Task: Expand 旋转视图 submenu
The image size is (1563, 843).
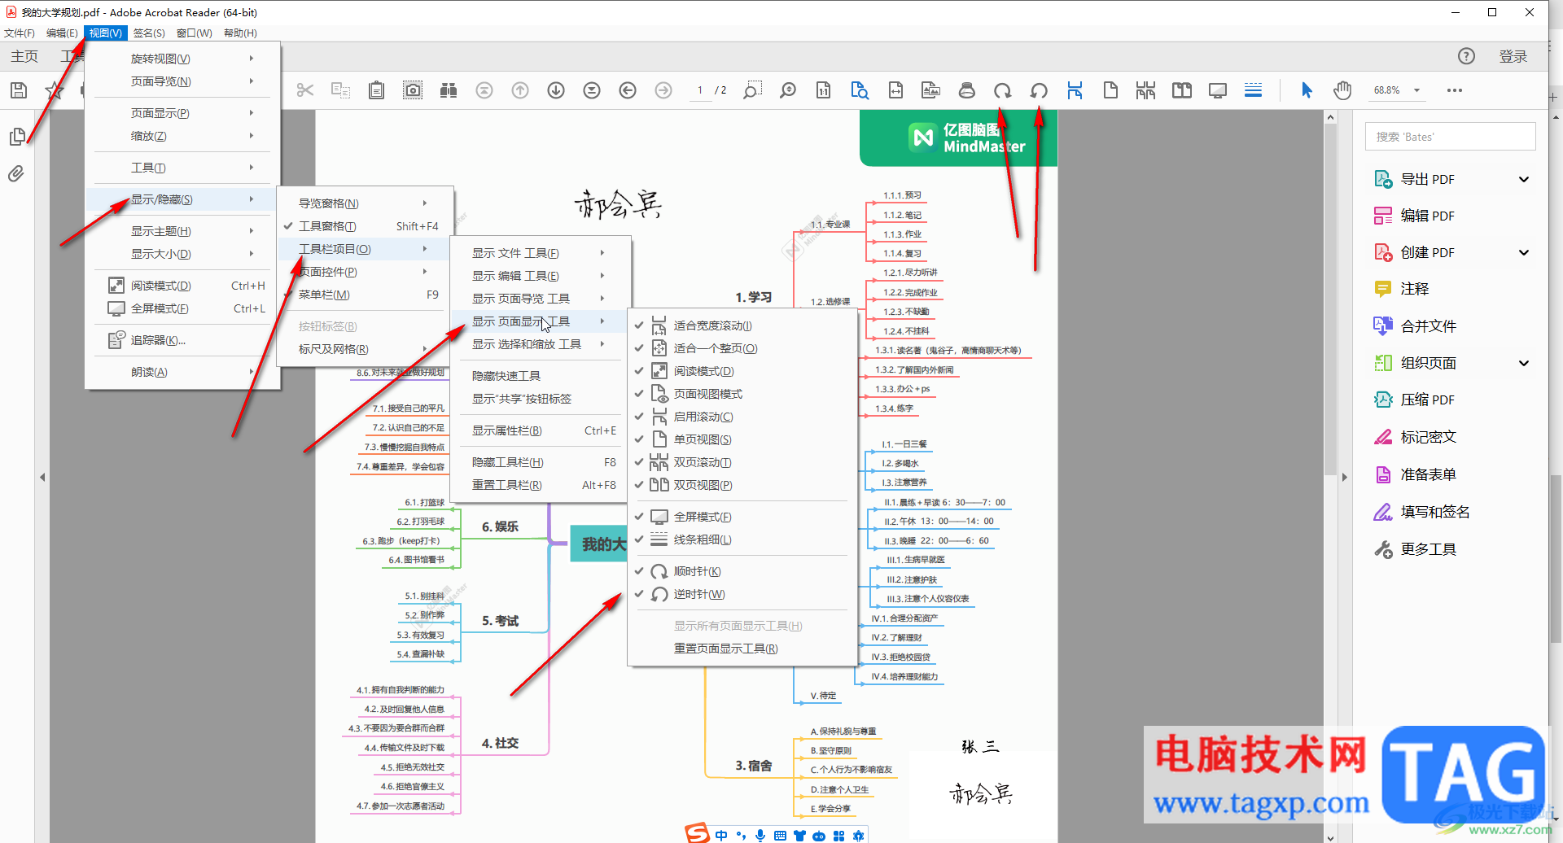Action: (183, 59)
